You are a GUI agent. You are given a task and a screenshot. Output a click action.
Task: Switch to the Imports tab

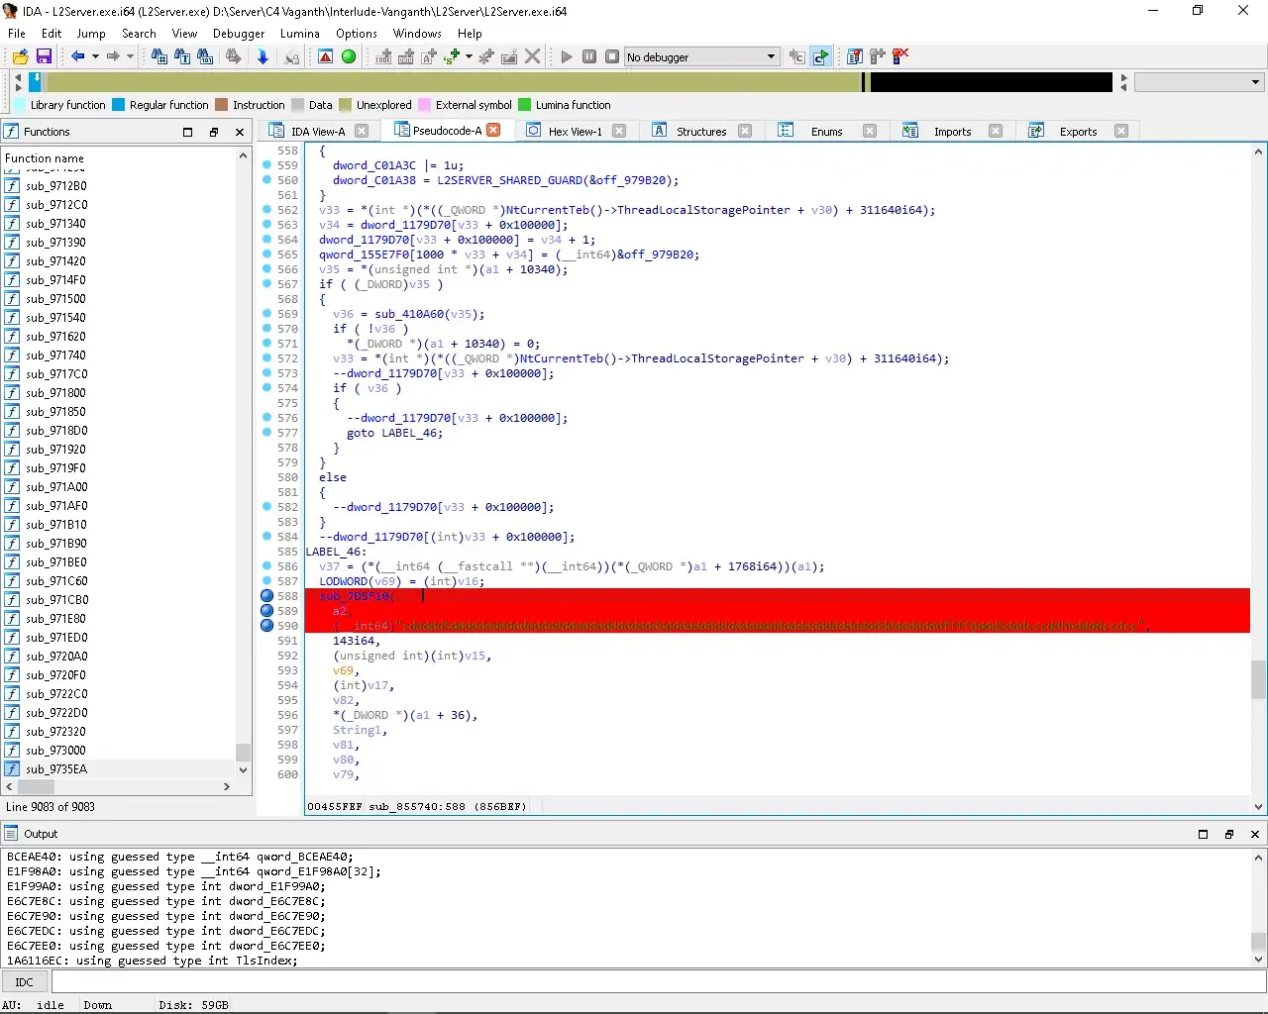[952, 131]
